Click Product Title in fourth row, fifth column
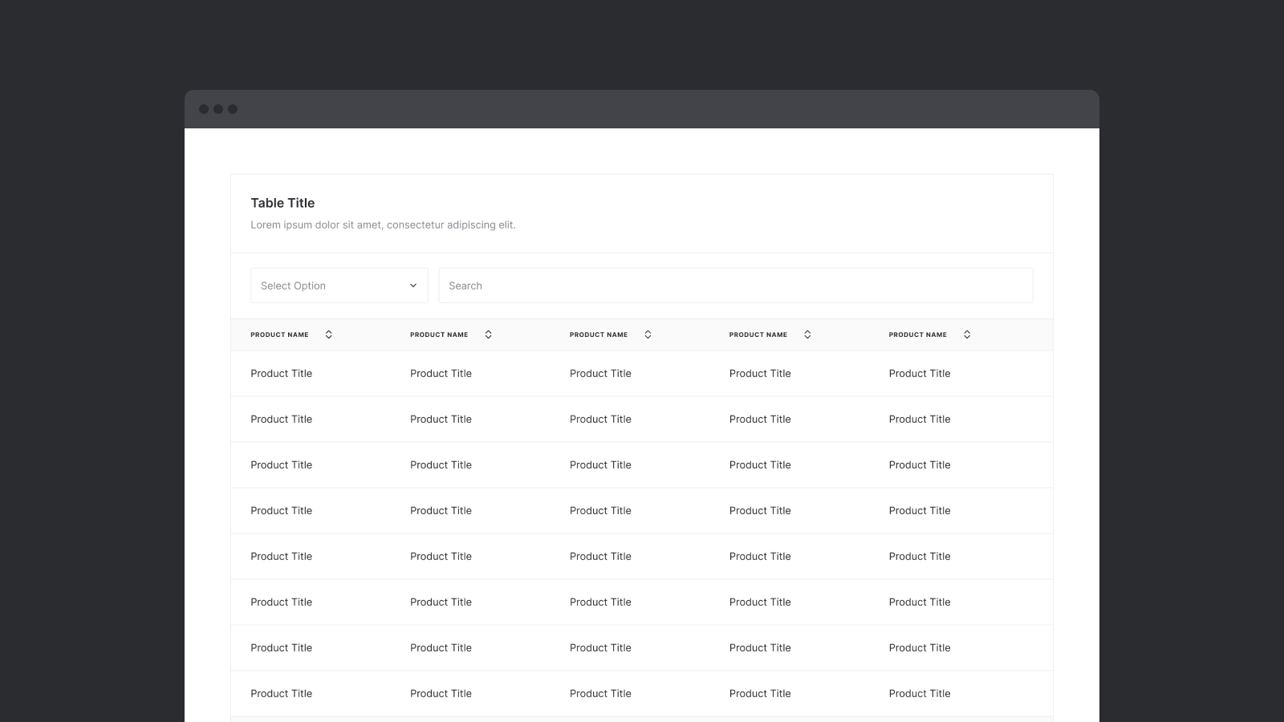1284x722 pixels. [919, 510]
